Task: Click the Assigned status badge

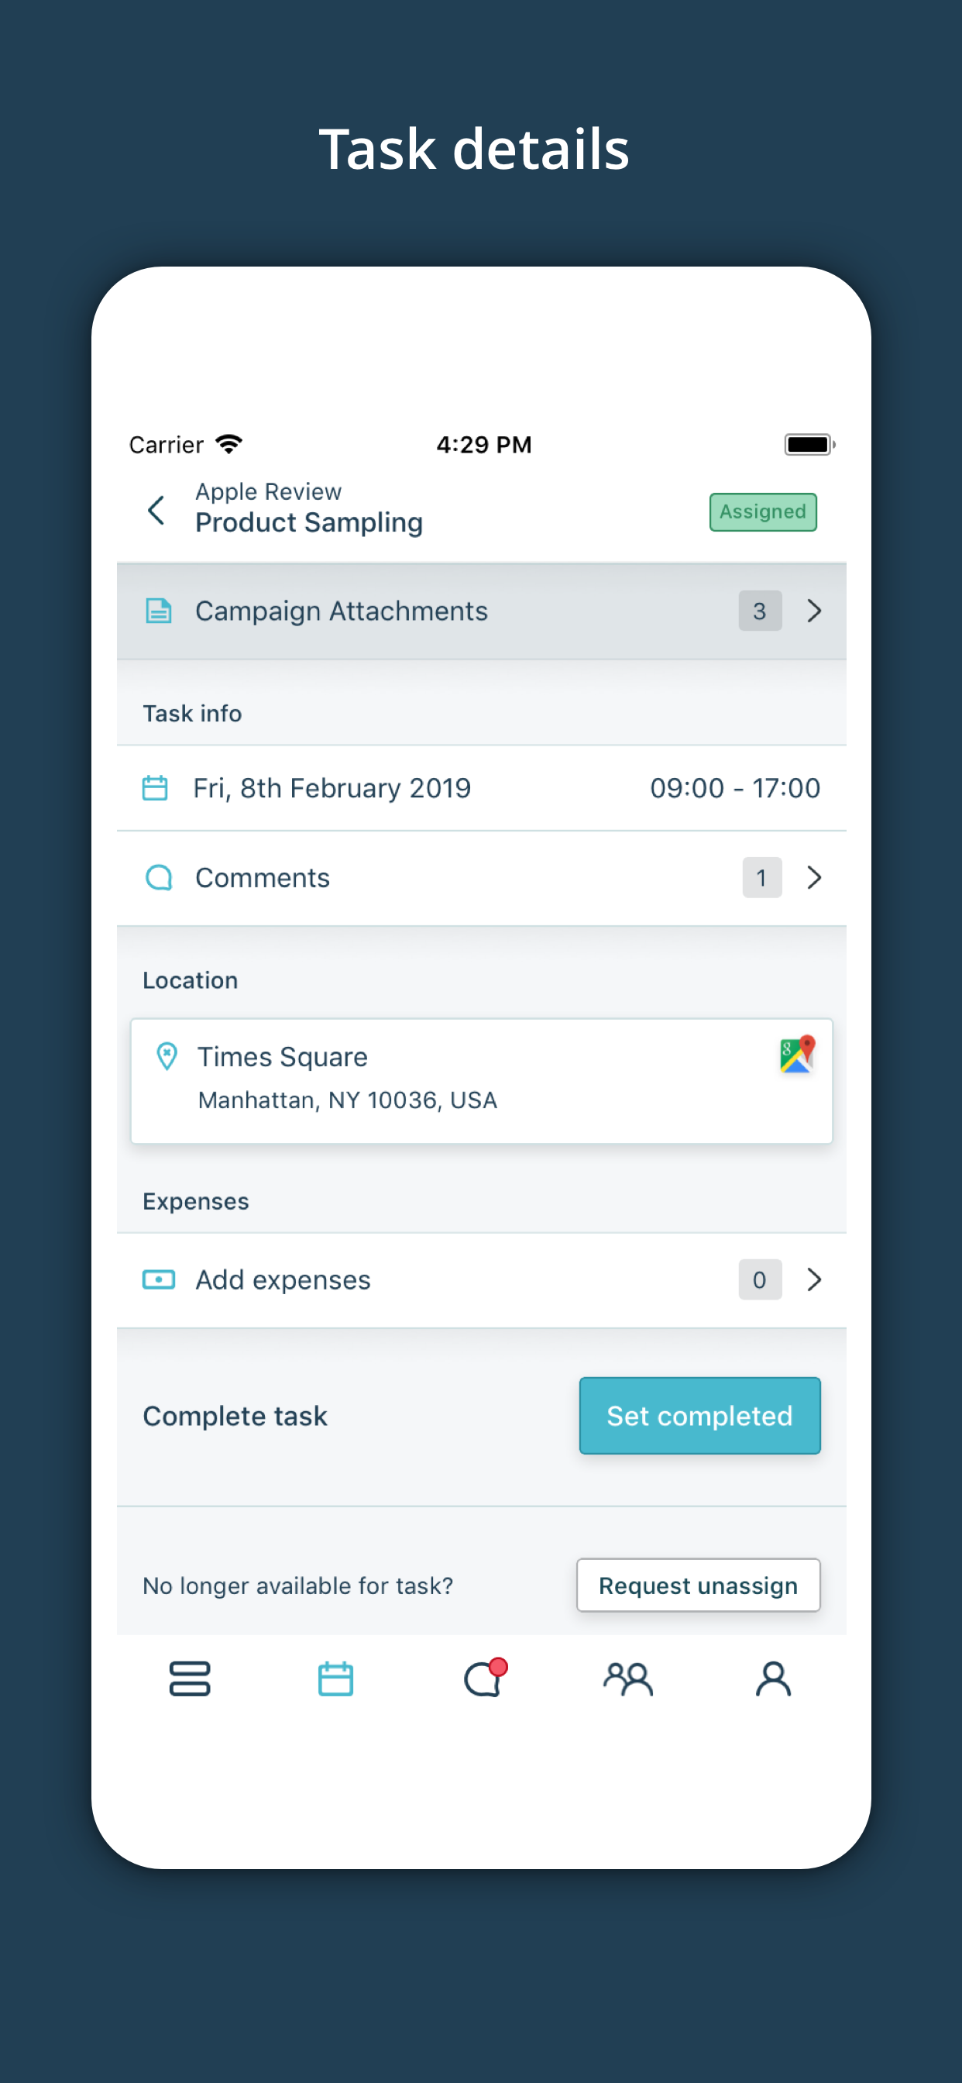Action: (x=762, y=512)
